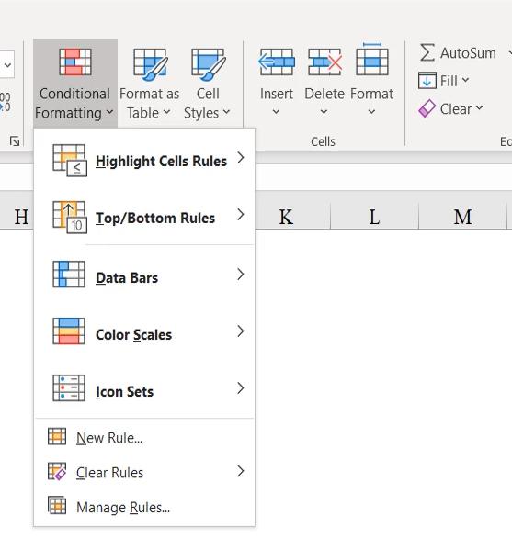Click the Cell Styles icon
Image resolution: width=512 pixels, height=538 pixels.
pos(208,64)
